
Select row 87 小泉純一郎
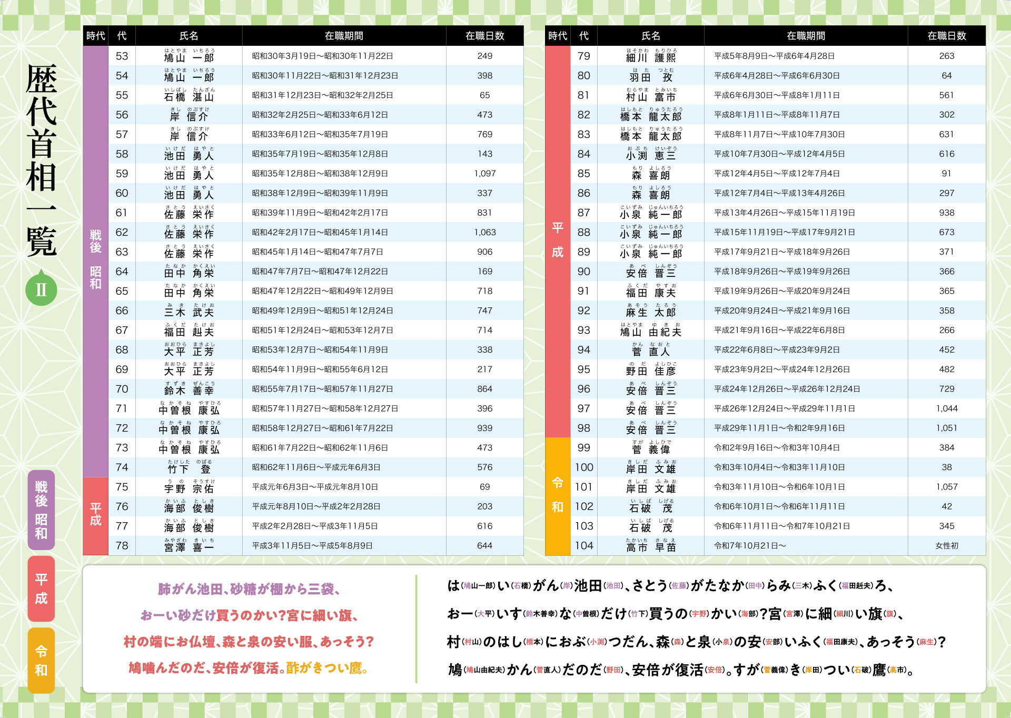[651, 213]
